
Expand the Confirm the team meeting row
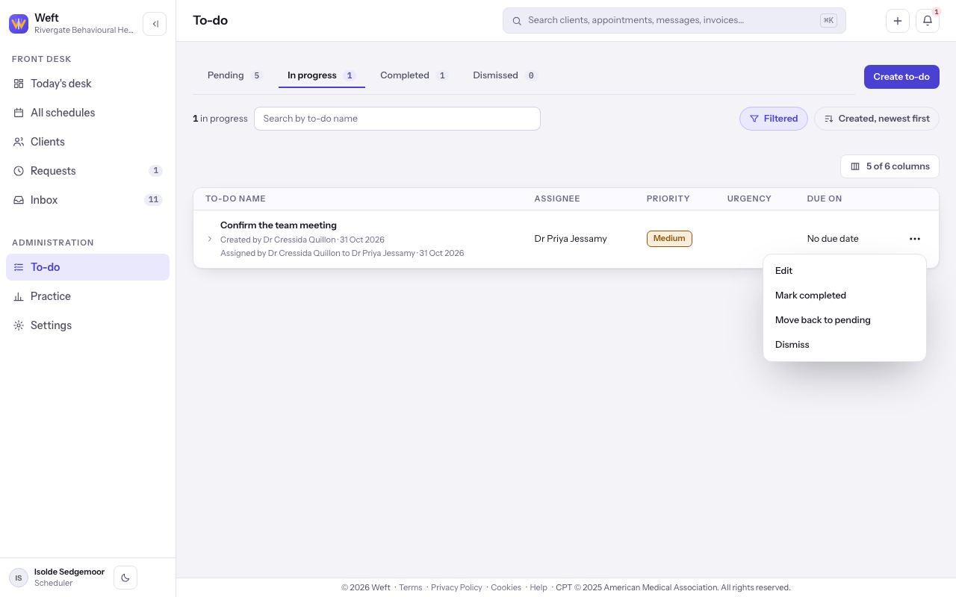pos(210,239)
